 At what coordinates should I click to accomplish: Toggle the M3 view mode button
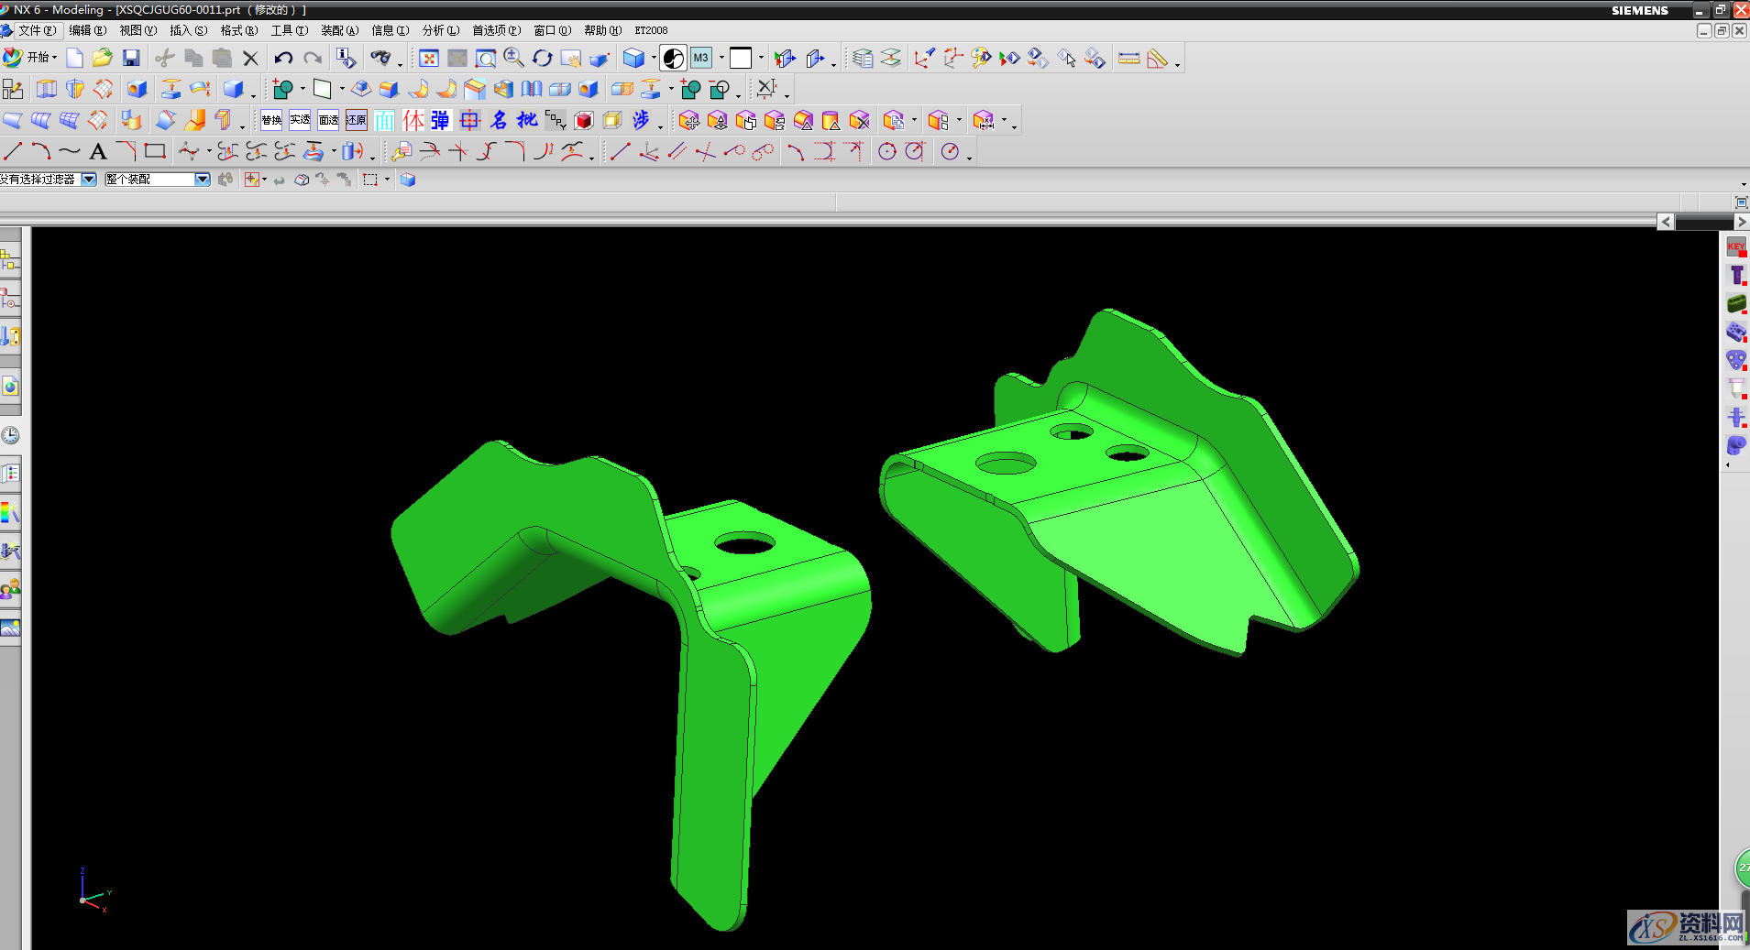(701, 59)
